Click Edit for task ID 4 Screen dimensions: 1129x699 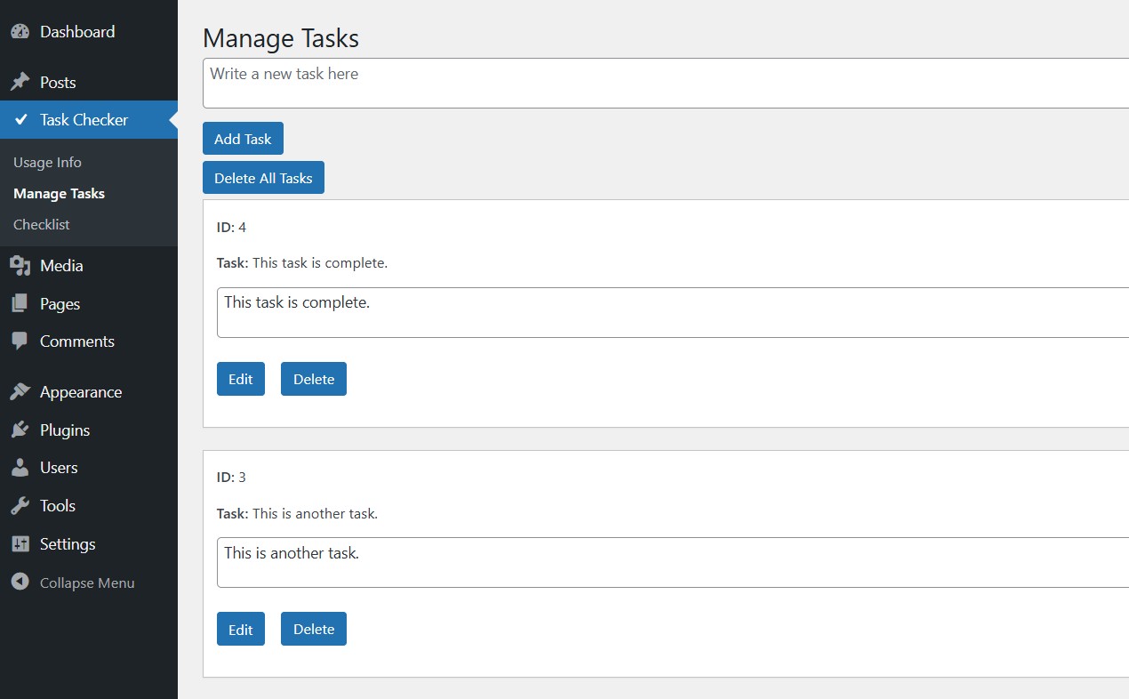pos(241,379)
